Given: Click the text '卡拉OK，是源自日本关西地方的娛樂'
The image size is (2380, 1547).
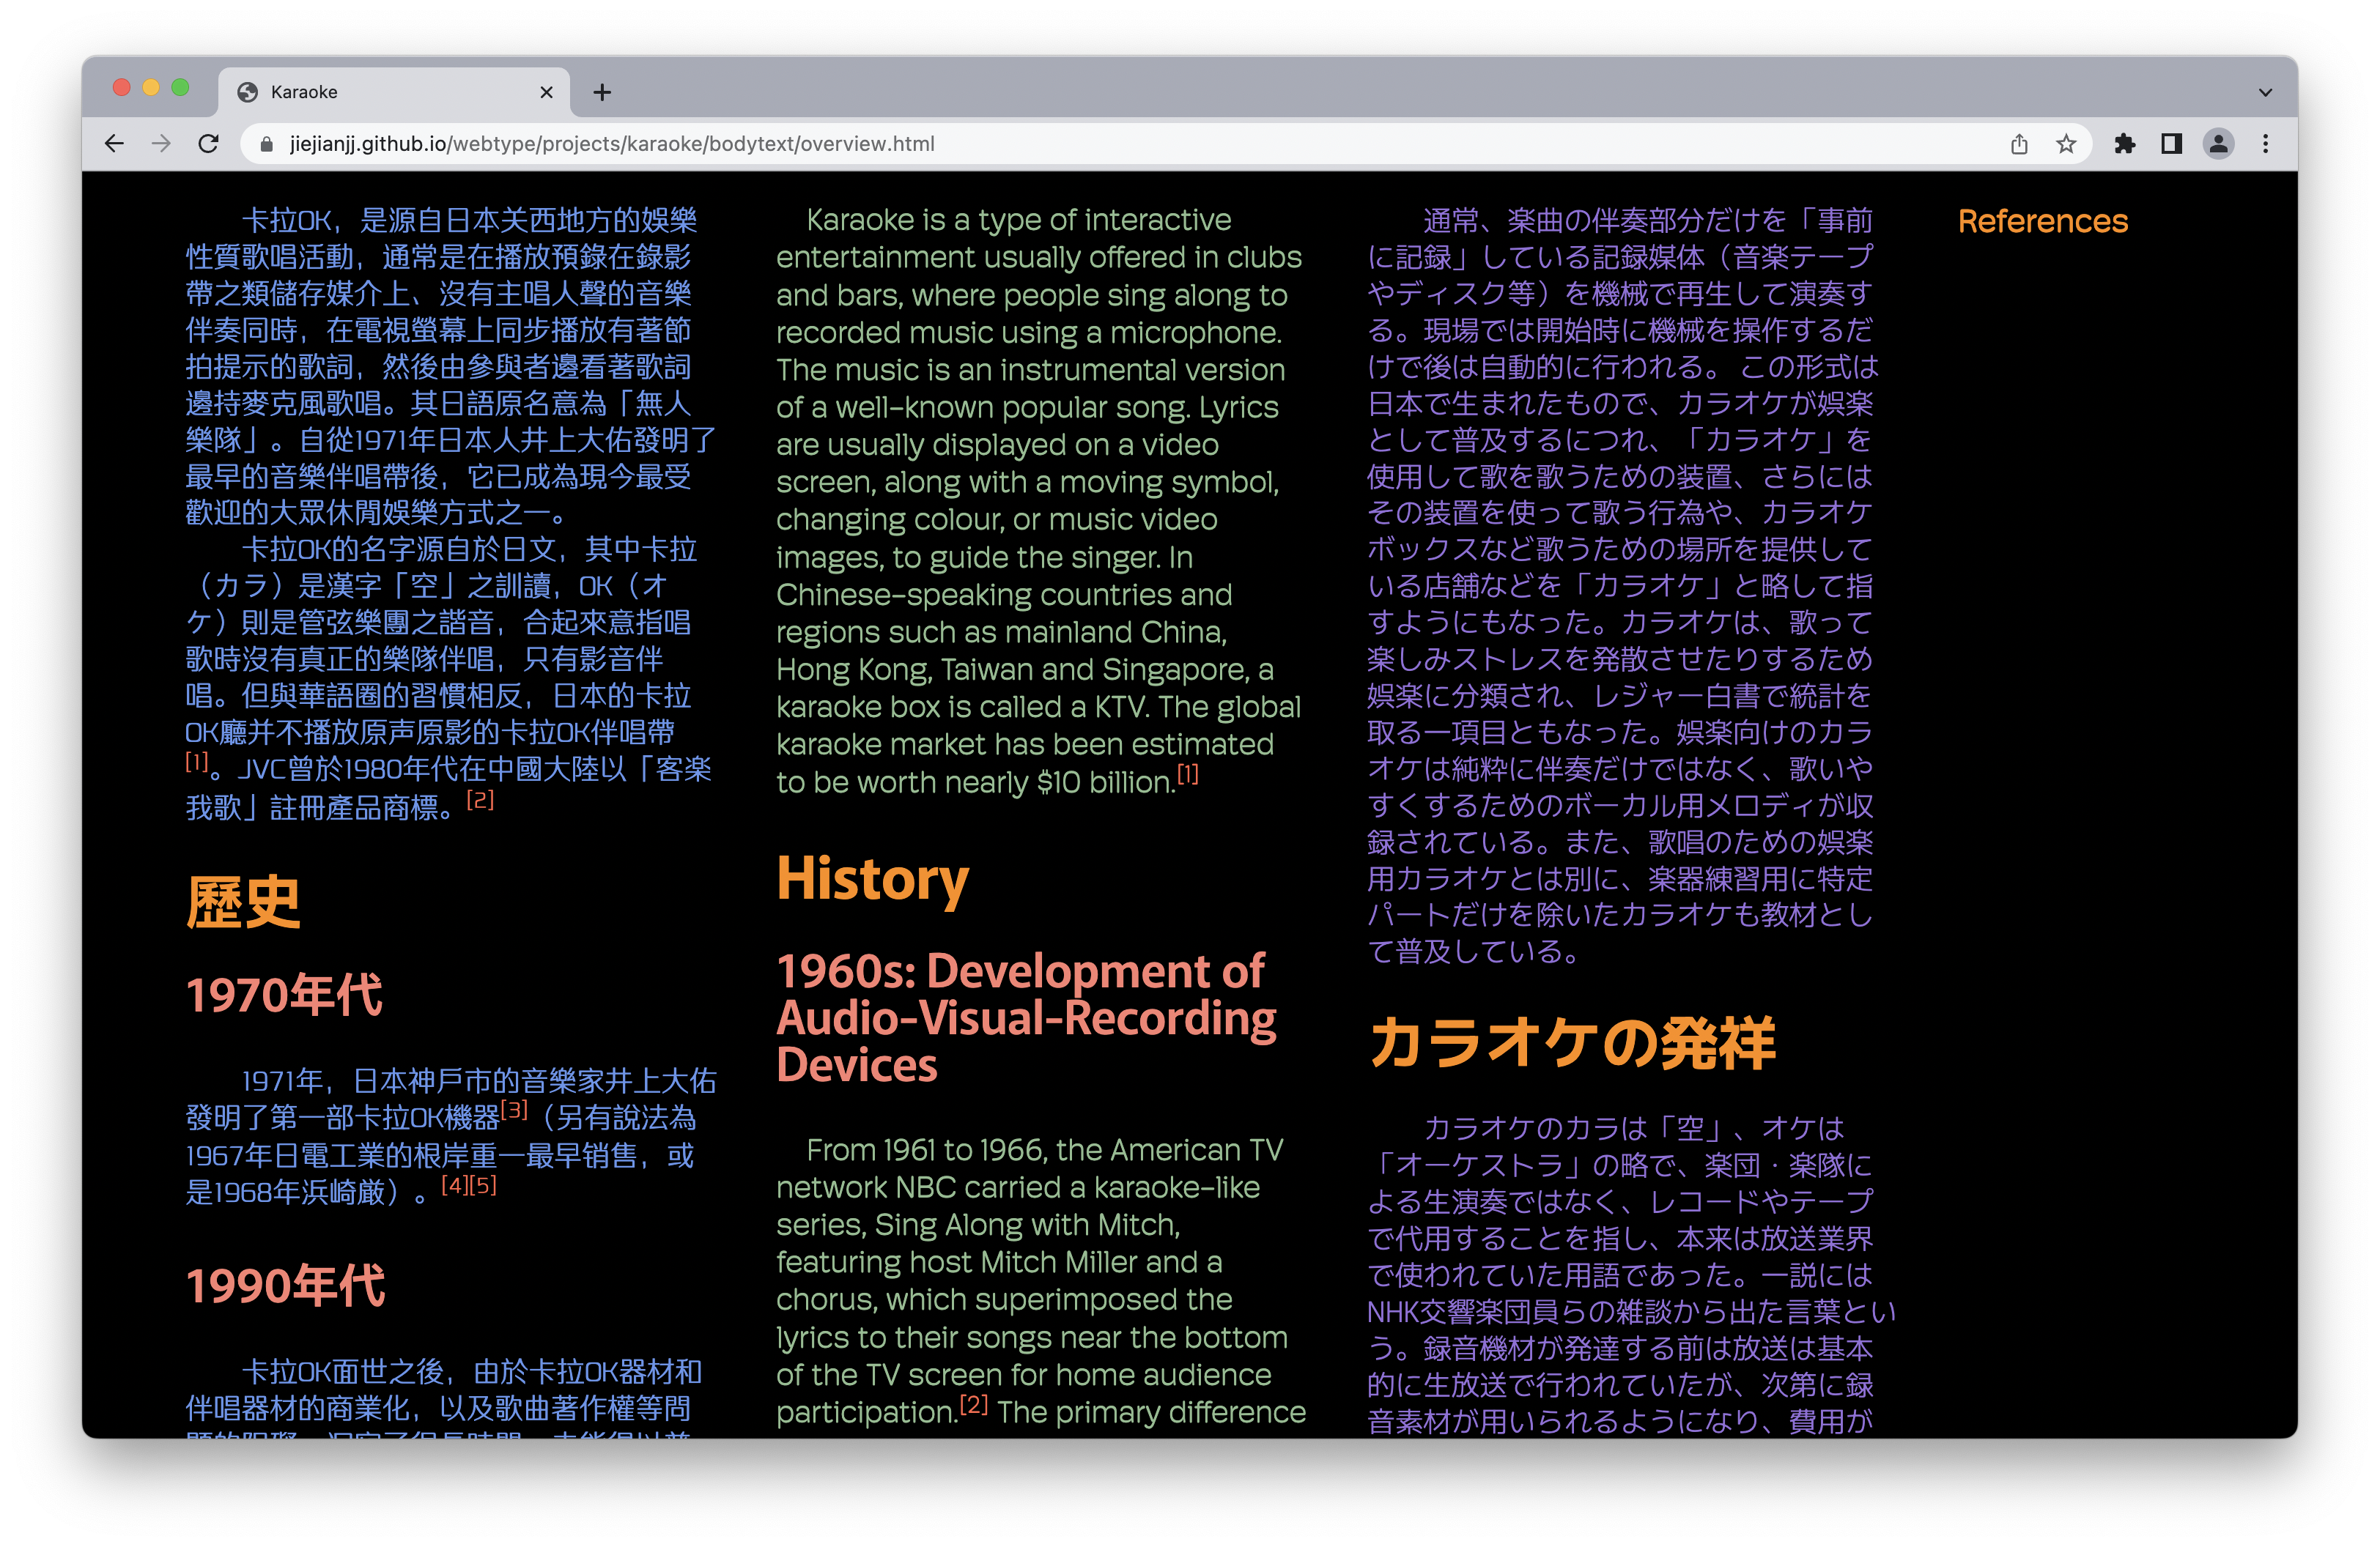Looking at the screenshot, I should (469, 220).
